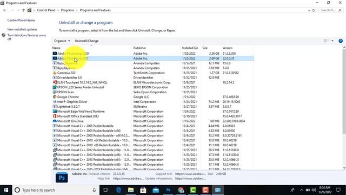
Task: Select EPSON Scan icon
Action: click(55, 92)
